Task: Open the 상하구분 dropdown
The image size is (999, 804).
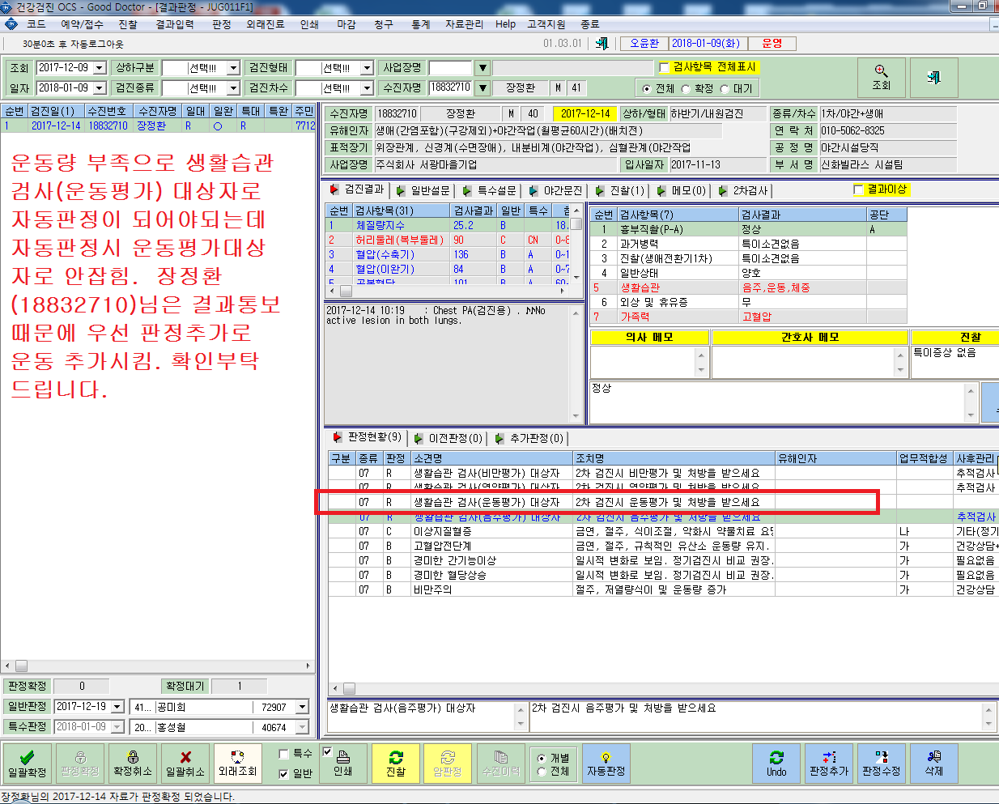Action: point(201,68)
